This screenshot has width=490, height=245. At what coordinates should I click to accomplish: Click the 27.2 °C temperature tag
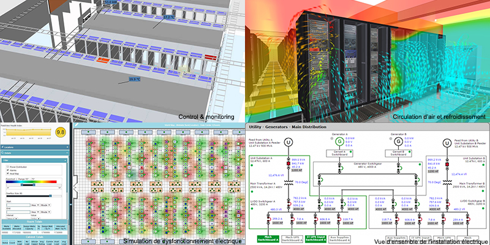click(168, 17)
